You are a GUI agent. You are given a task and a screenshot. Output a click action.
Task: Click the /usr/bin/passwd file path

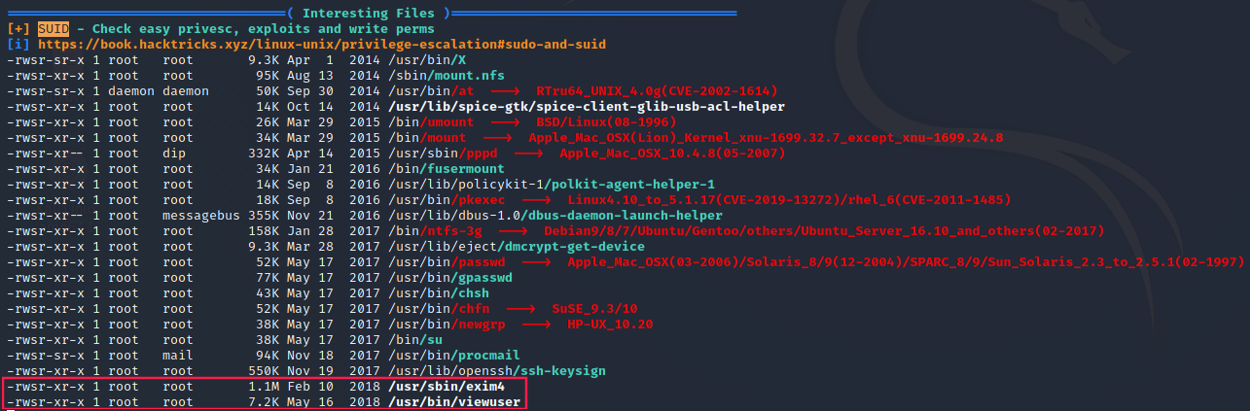[435, 261]
